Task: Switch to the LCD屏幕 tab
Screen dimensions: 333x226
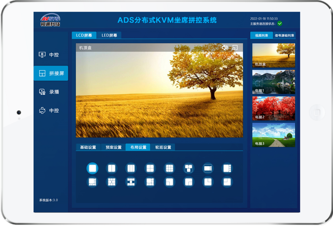Action: pos(84,35)
